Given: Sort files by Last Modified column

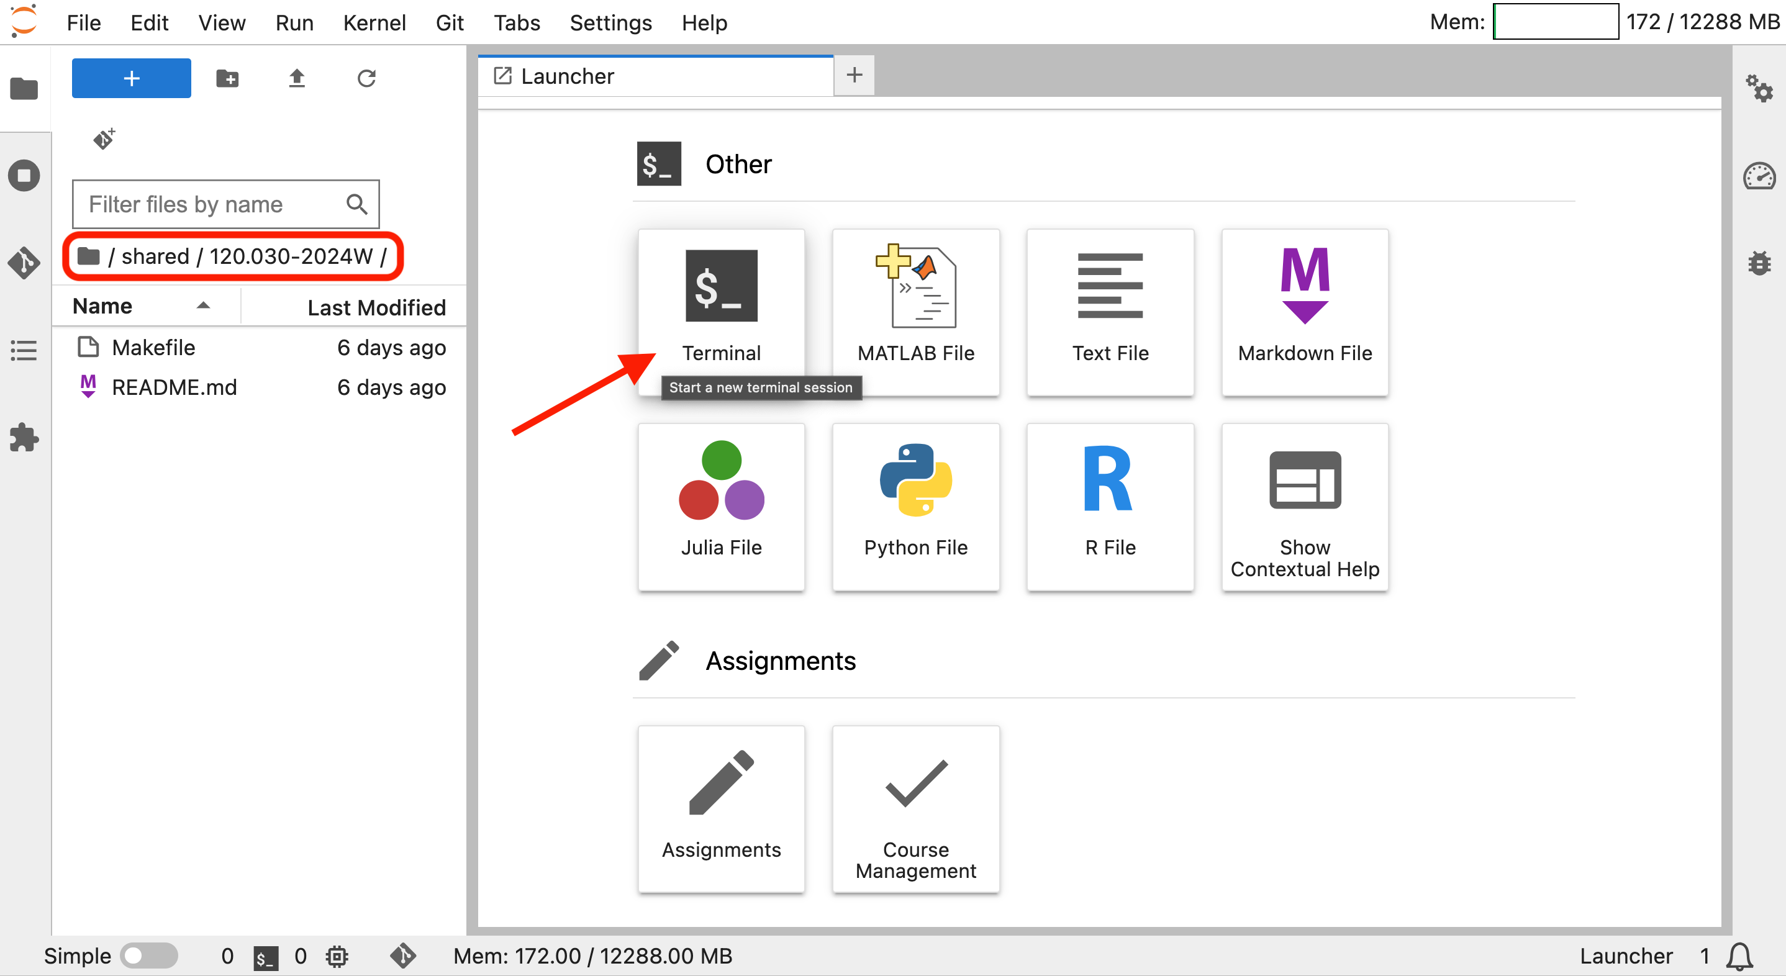Looking at the screenshot, I should click(376, 307).
